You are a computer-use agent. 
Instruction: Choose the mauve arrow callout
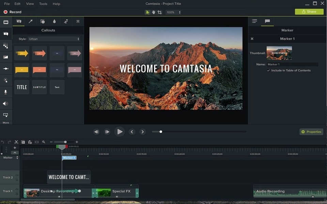75,53
